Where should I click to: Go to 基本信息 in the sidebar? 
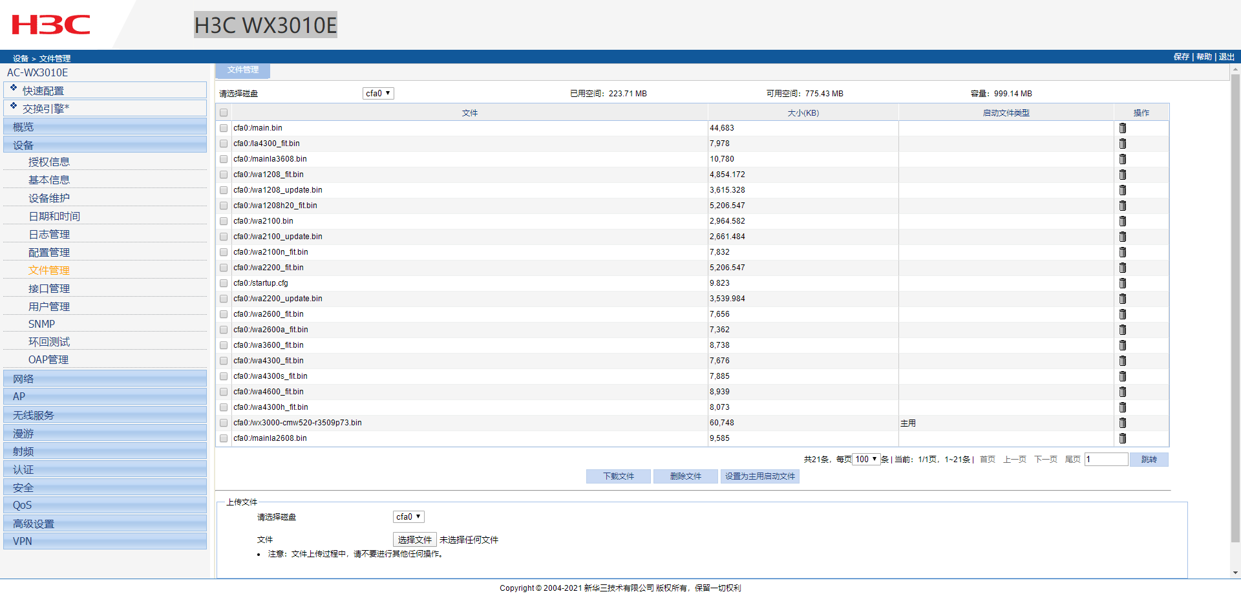tap(49, 180)
